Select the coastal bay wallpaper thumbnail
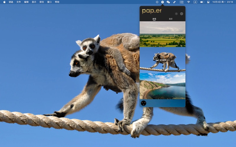 [162, 86]
